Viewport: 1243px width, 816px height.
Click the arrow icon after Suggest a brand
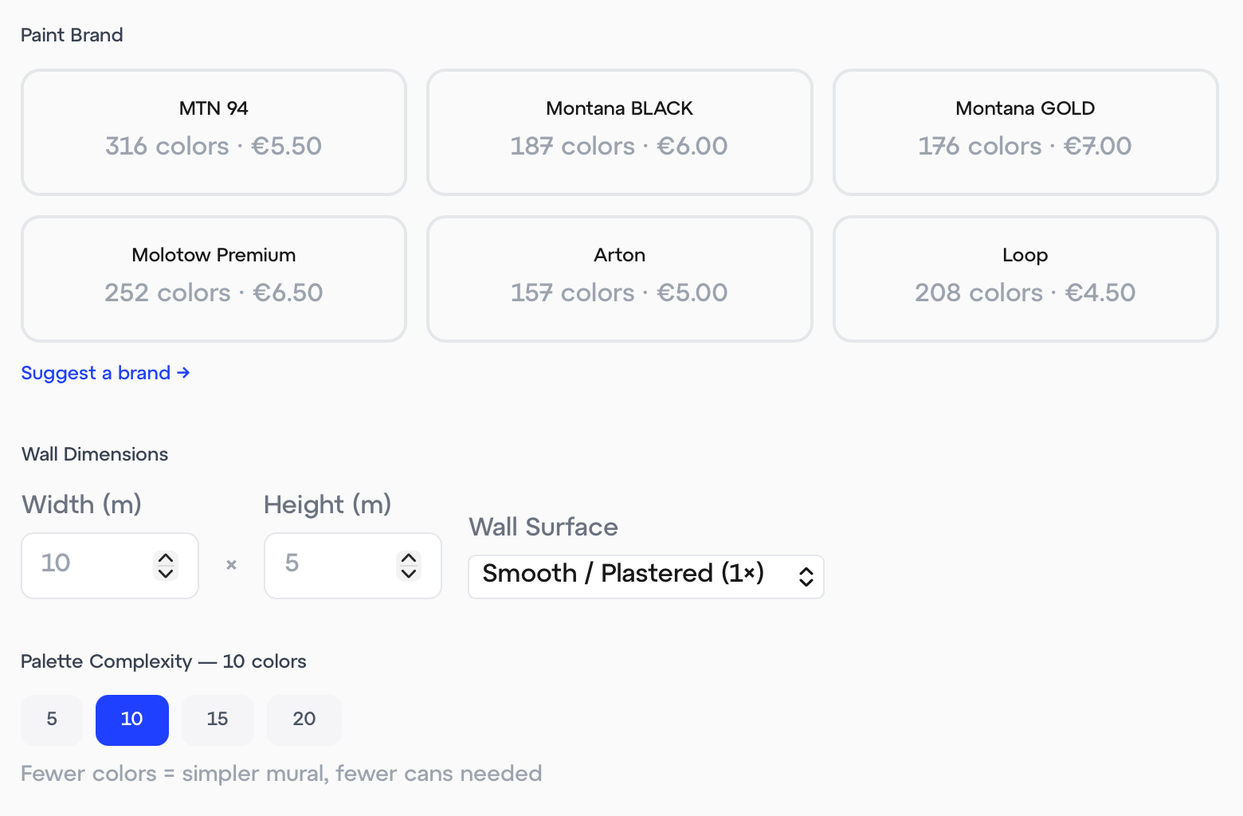[x=183, y=373]
